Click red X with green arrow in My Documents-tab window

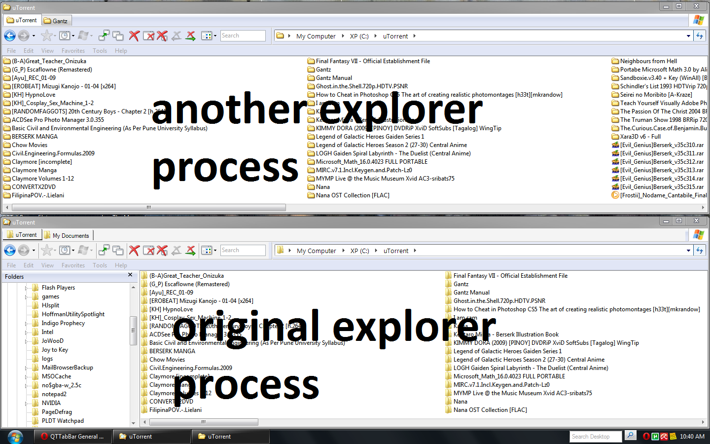(x=190, y=250)
